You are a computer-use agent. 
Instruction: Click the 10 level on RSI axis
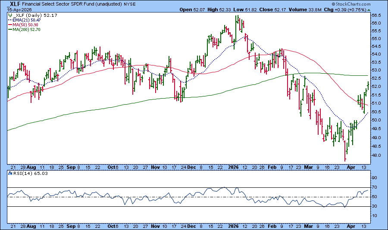pos(374,216)
